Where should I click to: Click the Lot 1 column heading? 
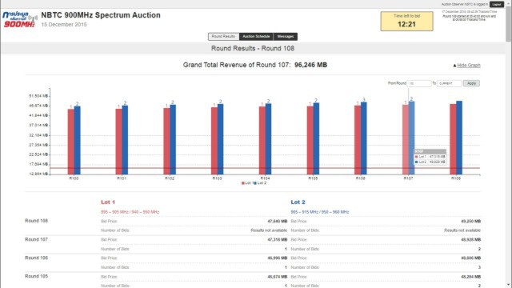[108, 202]
